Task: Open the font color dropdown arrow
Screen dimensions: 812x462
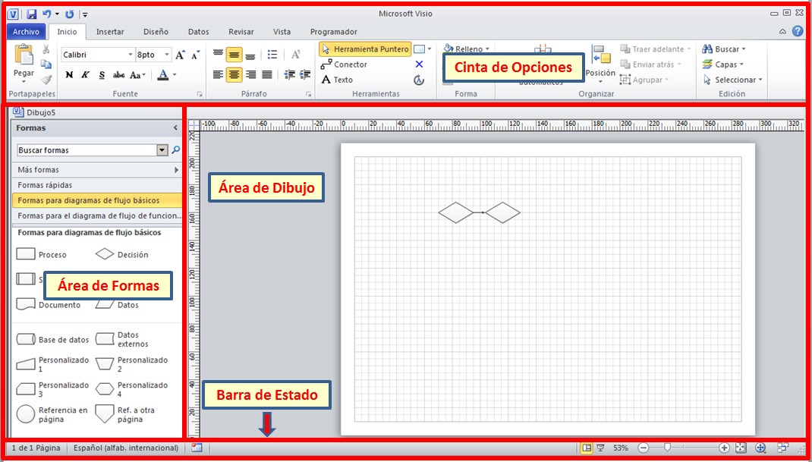Action: pos(175,75)
